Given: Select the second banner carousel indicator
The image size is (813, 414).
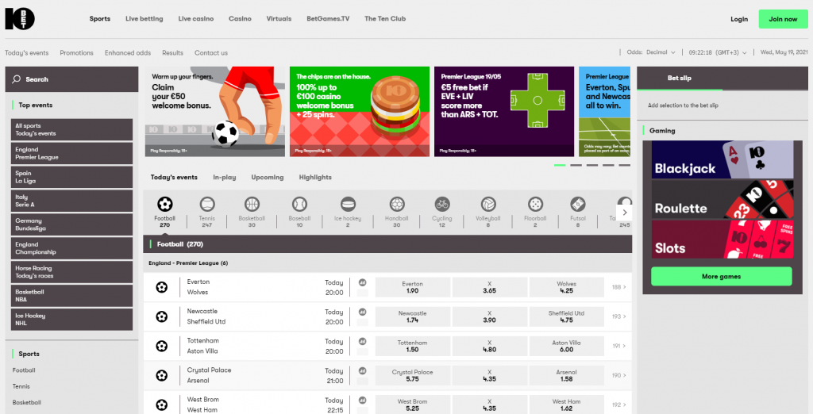Looking at the screenshot, I should click(576, 165).
